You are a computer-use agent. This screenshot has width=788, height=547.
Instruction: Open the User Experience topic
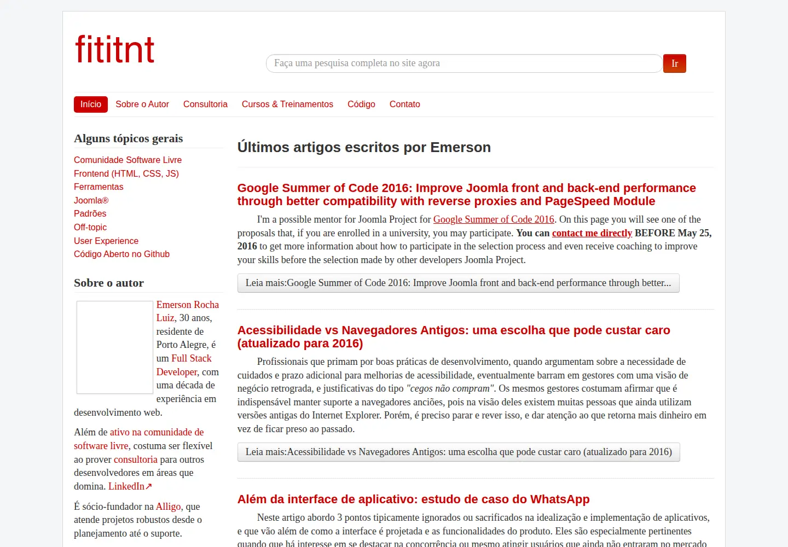106,241
